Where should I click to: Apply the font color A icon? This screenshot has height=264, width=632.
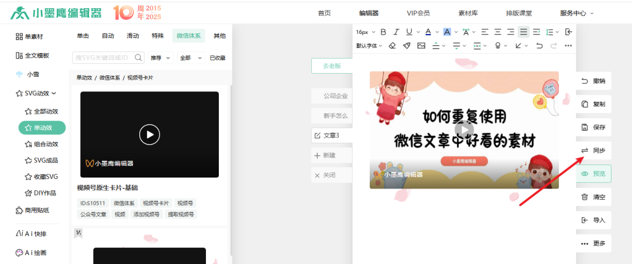coord(428,32)
